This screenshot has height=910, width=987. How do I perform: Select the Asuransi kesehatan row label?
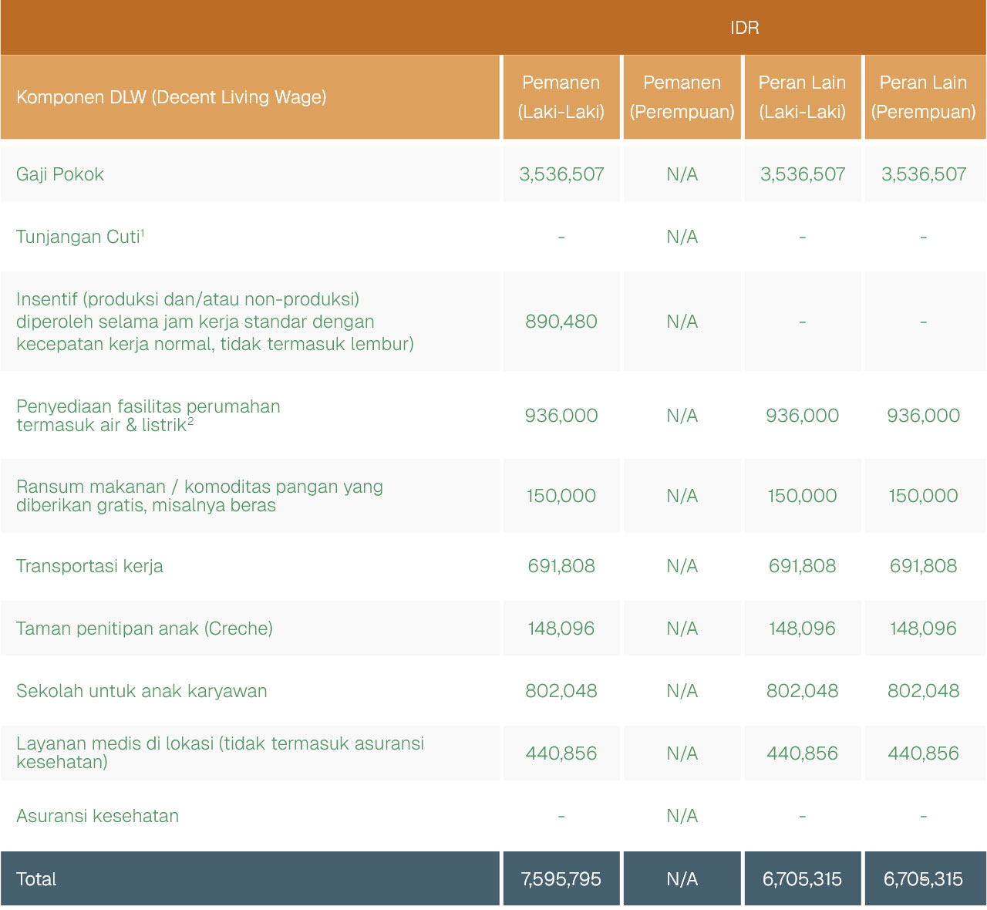pos(97,816)
